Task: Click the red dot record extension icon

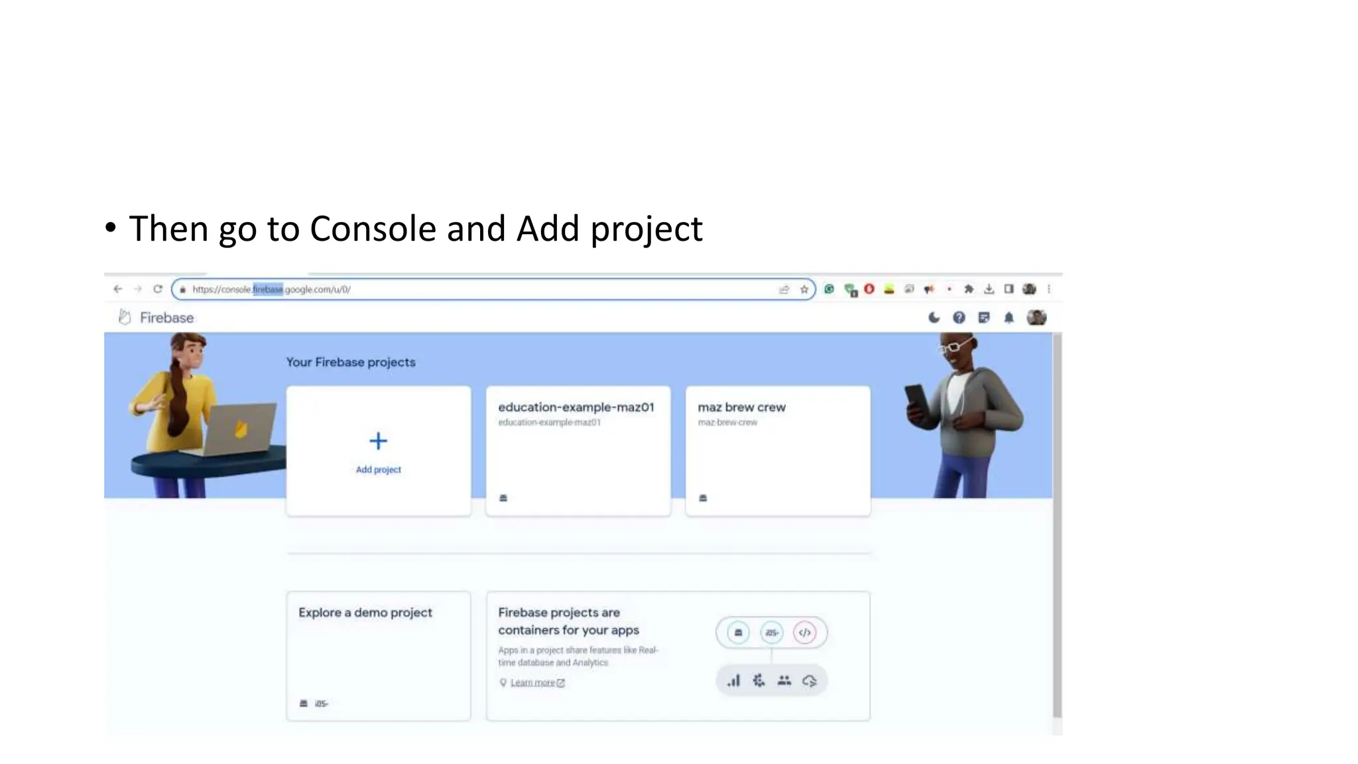Action: point(950,289)
